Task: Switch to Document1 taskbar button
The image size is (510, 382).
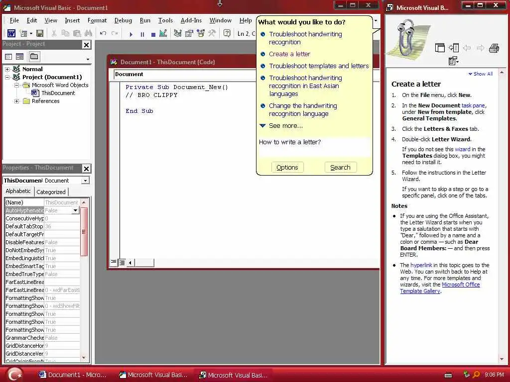Action: pos(73,375)
